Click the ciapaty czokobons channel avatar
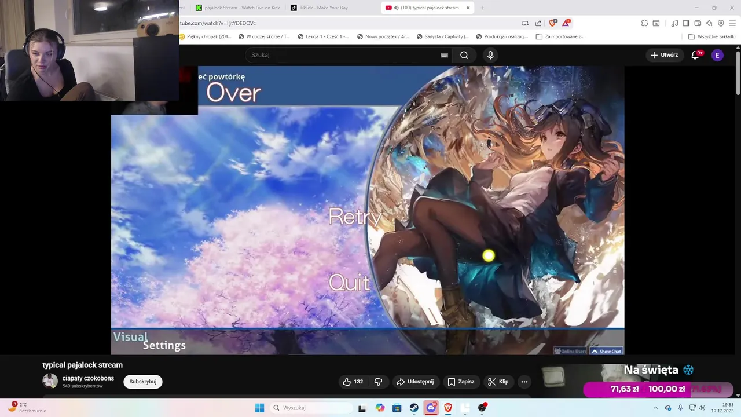This screenshot has height=417, width=741. tap(50, 381)
